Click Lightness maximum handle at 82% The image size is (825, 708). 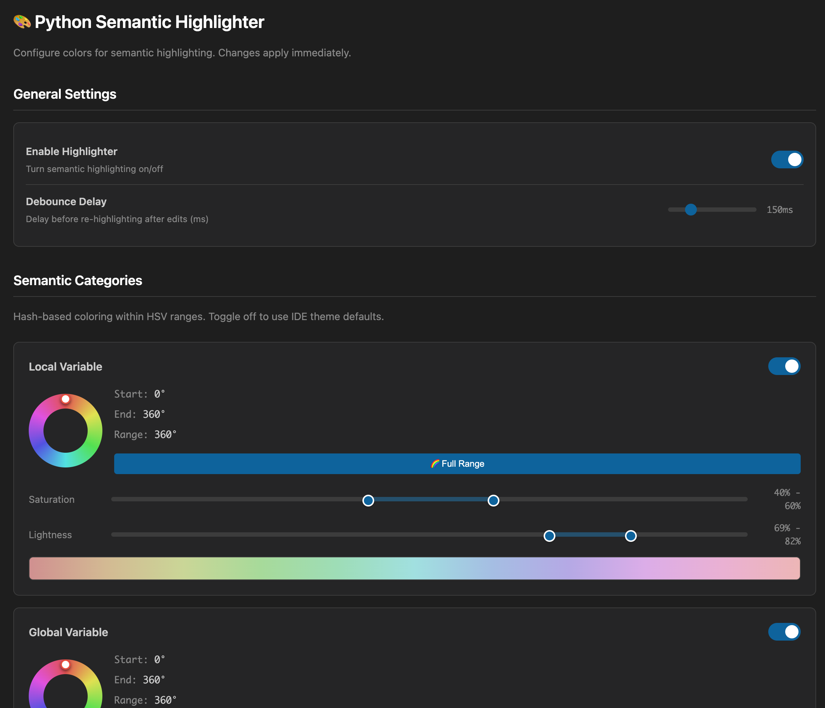[x=631, y=536]
